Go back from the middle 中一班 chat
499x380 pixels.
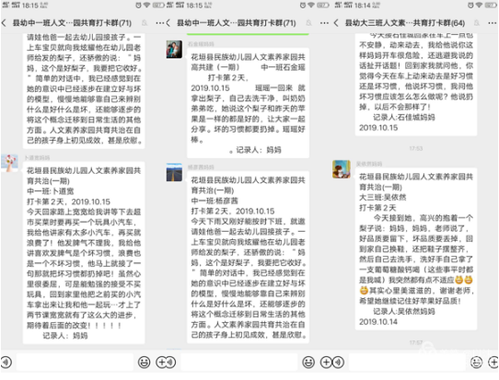coord(168,23)
